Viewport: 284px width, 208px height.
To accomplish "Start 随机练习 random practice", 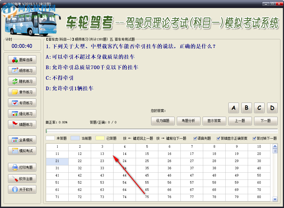I will [22, 81].
